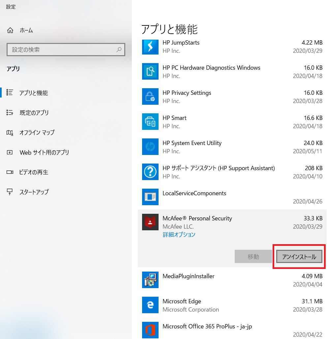The height and width of the screenshot is (339, 327).
Task: Click the Microsoft Office 365 ProPlus icon
Action: coord(150,330)
